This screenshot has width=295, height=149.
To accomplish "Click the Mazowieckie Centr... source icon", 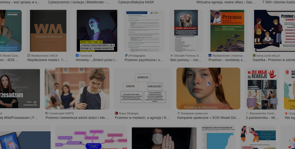I will [247, 113].
